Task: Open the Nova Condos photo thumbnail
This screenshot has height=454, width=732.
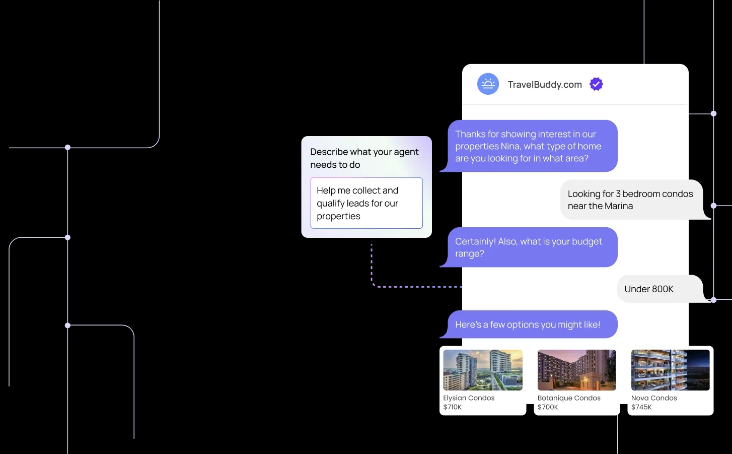Action: 670,370
